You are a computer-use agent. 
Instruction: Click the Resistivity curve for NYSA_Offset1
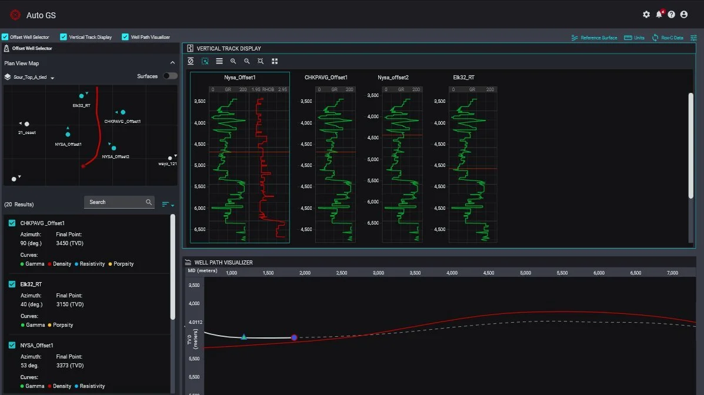(x=90, y=386)
